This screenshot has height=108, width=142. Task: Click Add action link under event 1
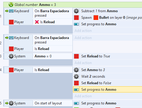click(x=83, y=31)
